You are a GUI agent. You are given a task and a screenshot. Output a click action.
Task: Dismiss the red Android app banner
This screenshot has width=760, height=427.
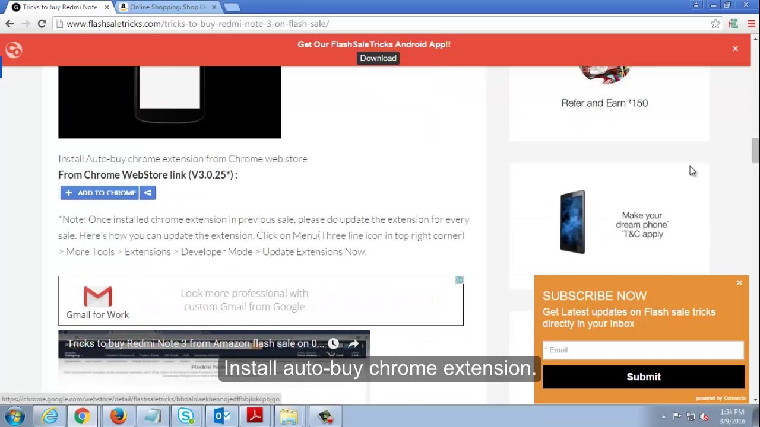pyautogui.click(x=735, y=49)
